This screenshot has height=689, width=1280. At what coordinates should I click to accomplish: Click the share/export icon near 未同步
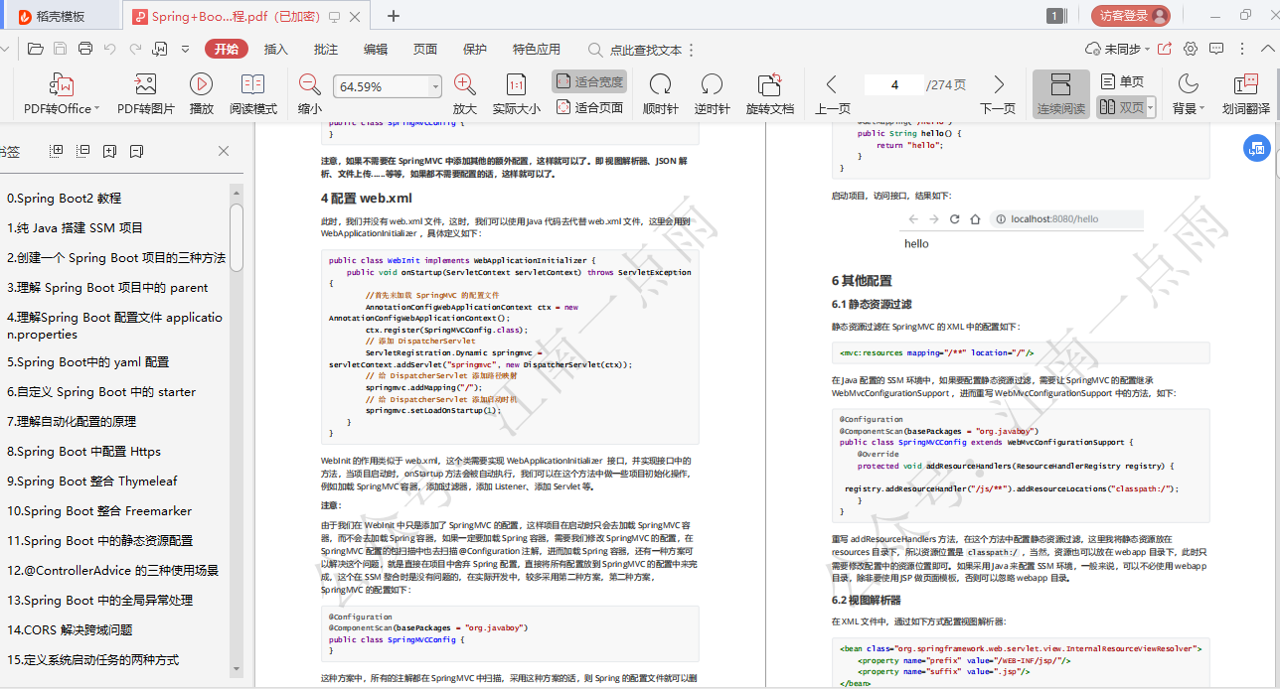pos(1165,50)
